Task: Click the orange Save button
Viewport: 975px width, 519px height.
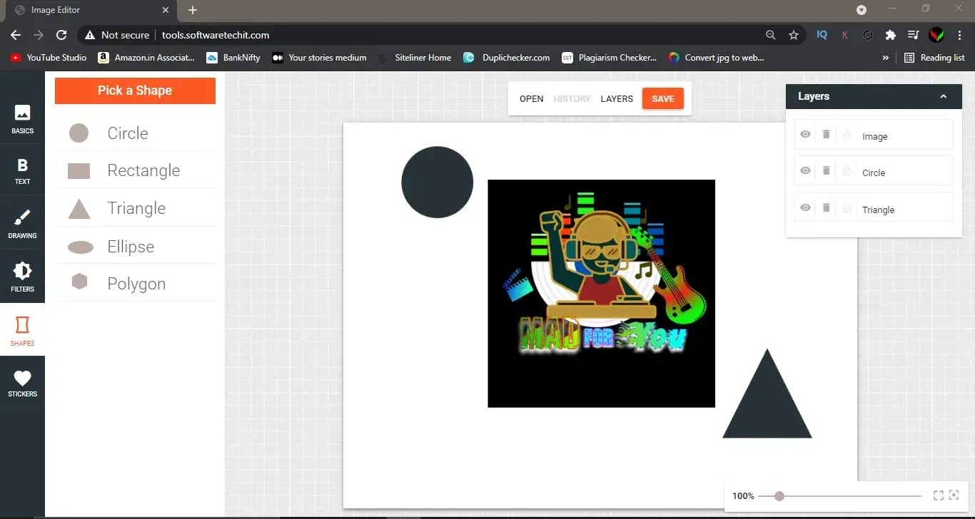Action: click(663, 99)
